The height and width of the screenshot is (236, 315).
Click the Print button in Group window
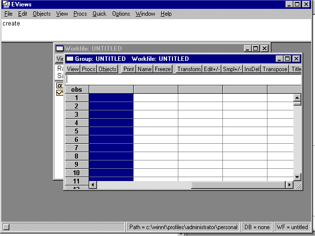tap(129, 69)
